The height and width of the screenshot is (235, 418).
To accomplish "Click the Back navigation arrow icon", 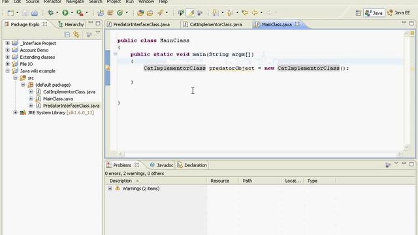I will 255,12.
